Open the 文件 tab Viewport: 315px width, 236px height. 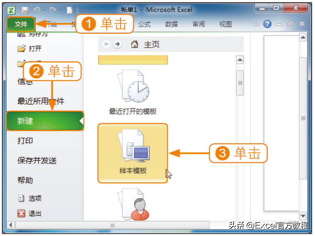[x=21, y=24]
